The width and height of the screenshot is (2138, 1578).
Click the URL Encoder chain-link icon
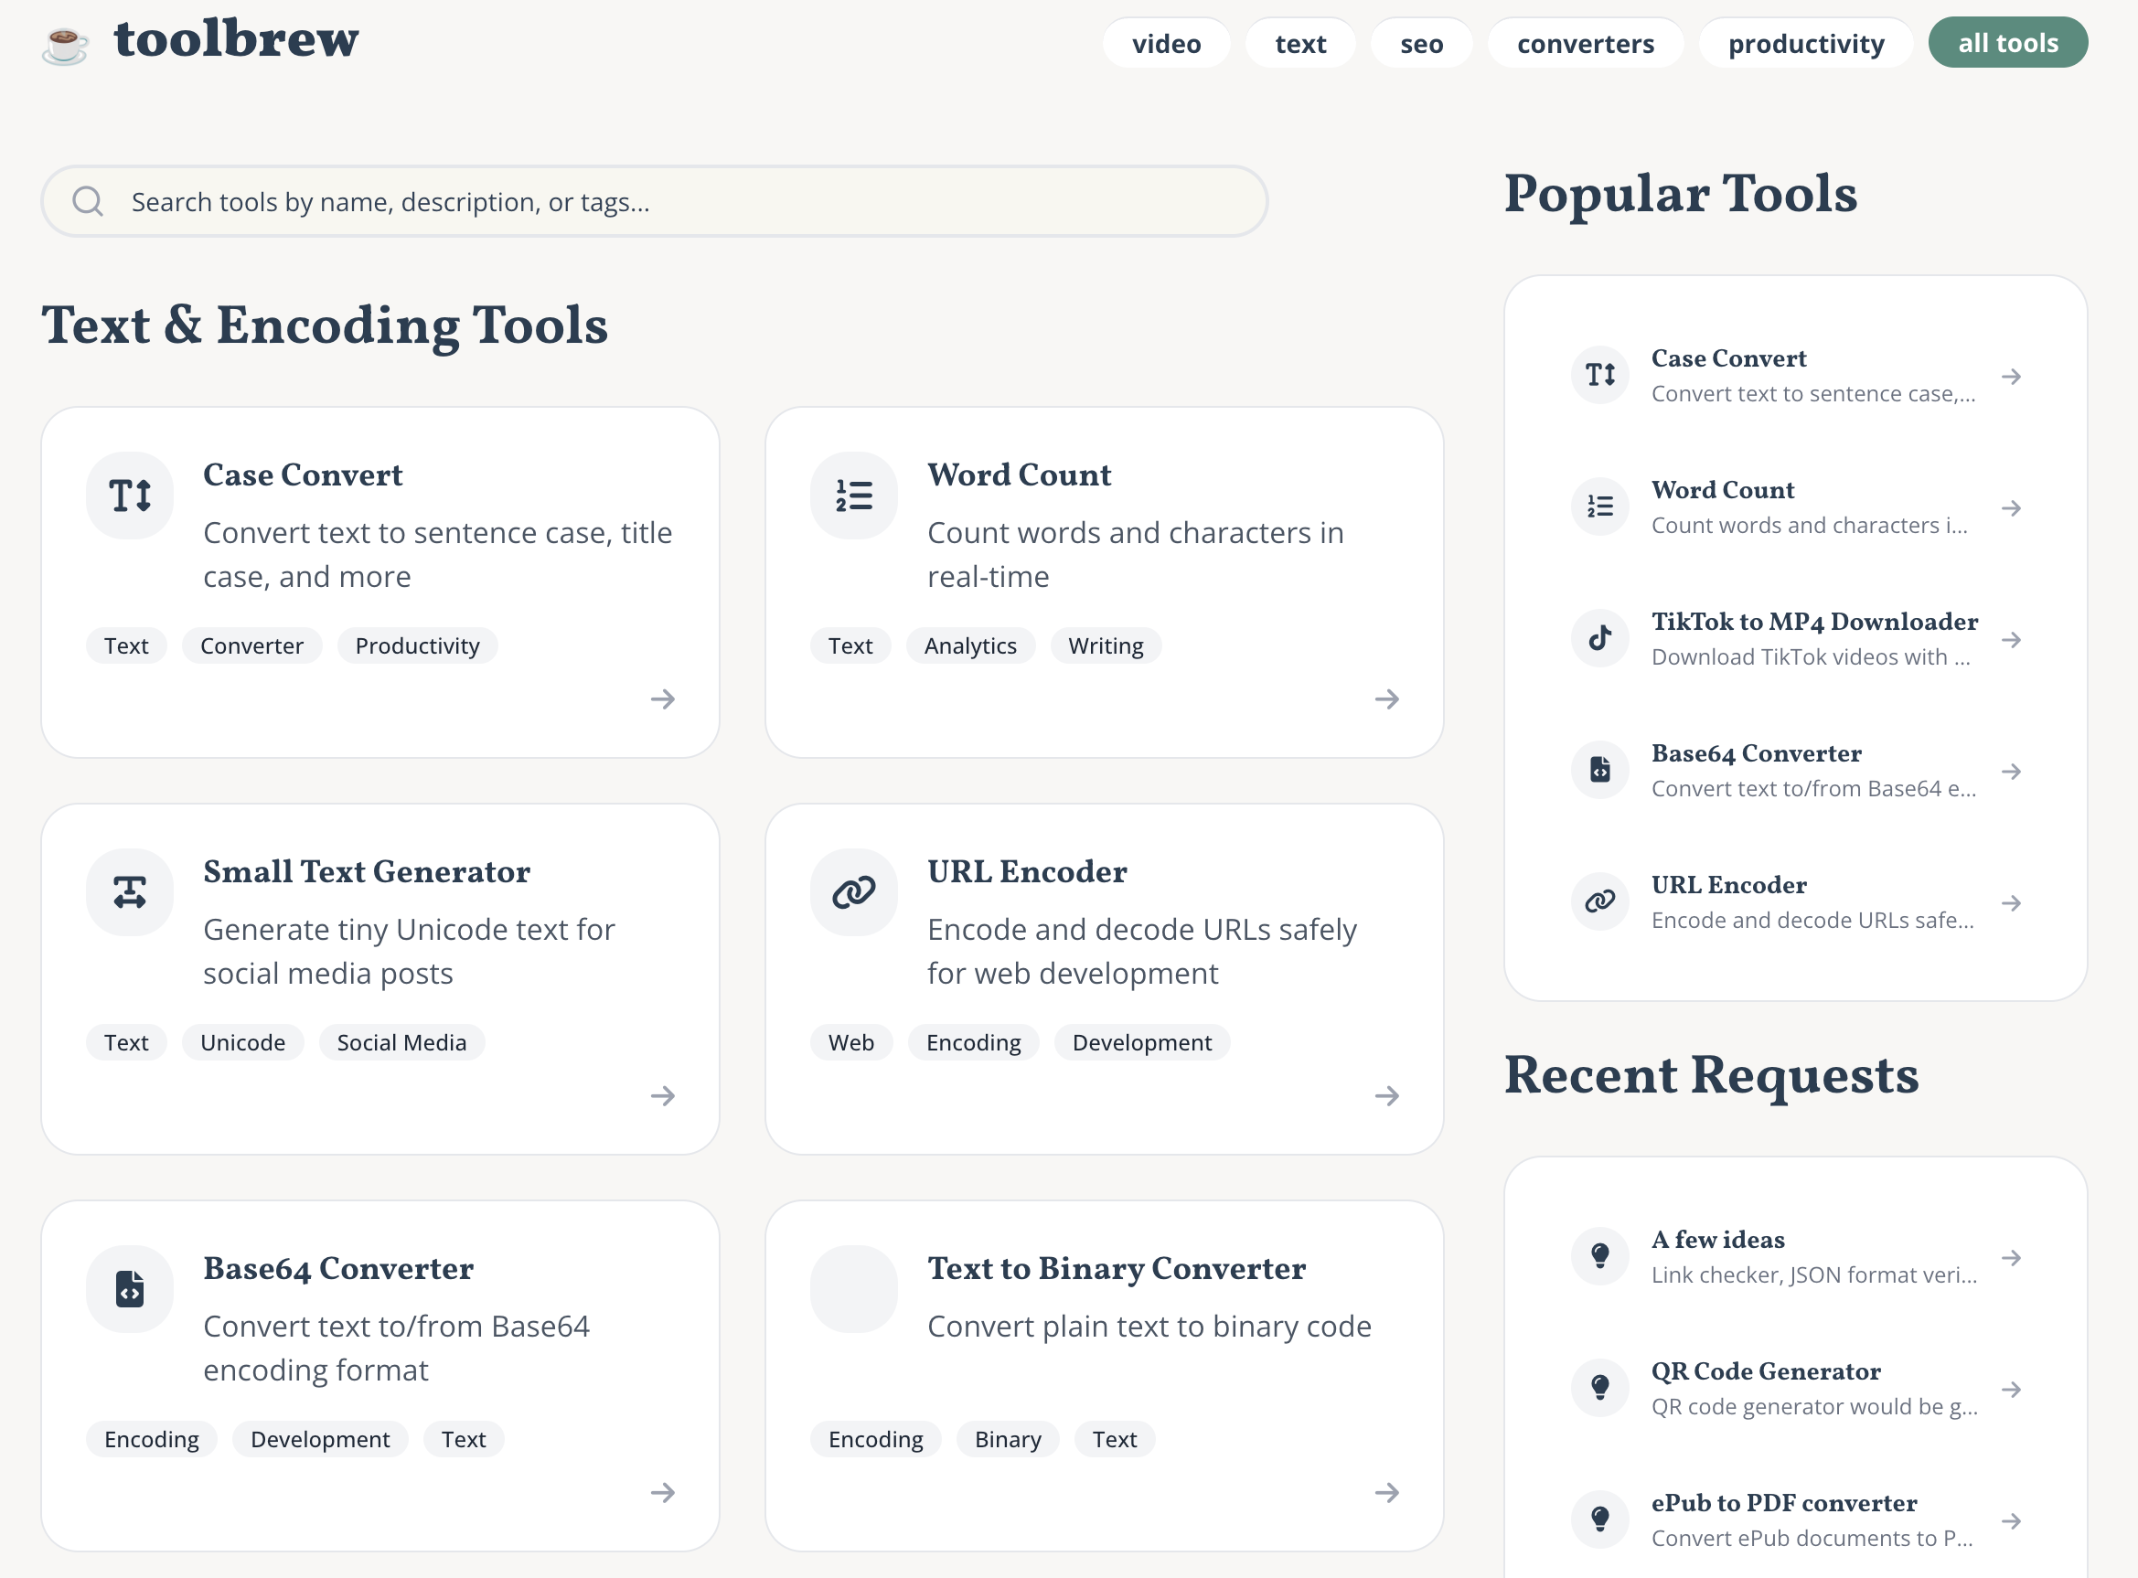click(853, 892)
